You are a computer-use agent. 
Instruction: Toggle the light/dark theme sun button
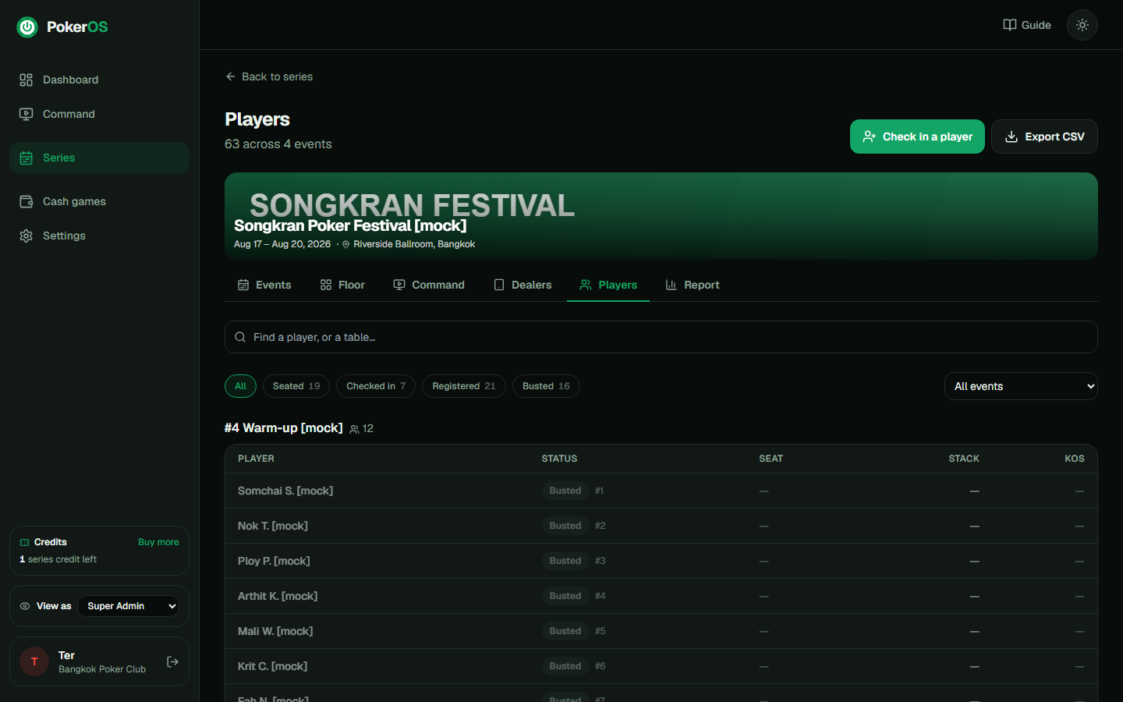(x=1082, y=25)
